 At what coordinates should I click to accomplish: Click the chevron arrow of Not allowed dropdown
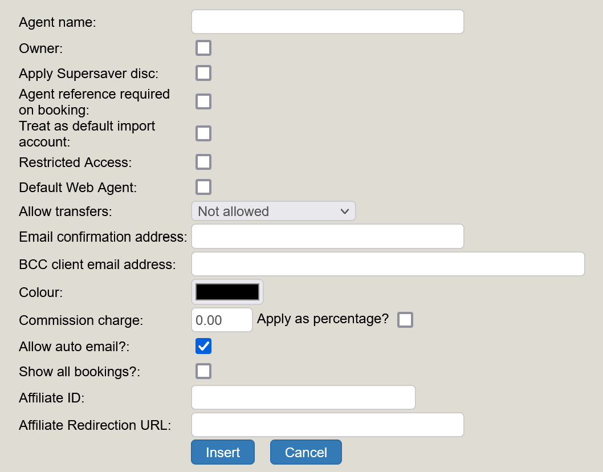[x=344, y=211]
